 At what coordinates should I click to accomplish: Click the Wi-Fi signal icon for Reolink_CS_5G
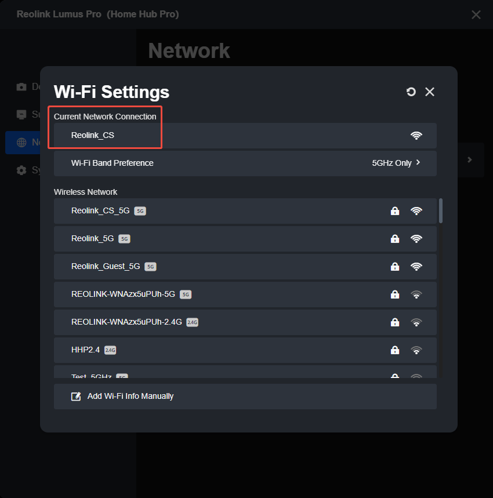(x=416, y=211)
